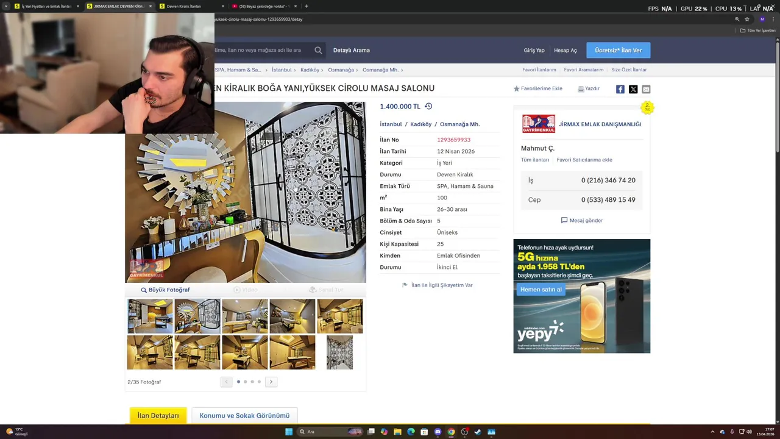Open Steam from the taskbar

coord(478,432)
